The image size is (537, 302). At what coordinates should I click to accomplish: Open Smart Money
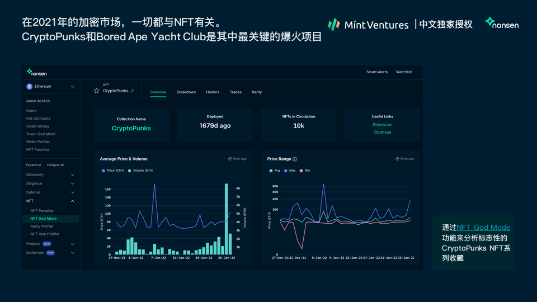pyautogui.click(x=37, y=126)
